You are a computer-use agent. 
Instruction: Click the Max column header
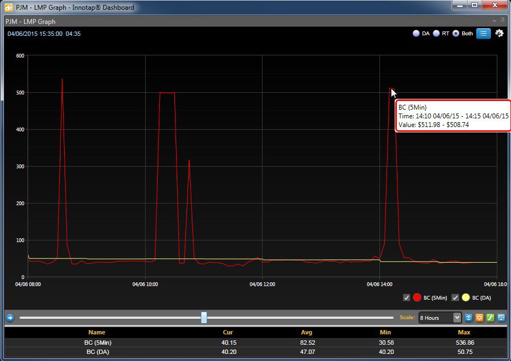point(464,332)
